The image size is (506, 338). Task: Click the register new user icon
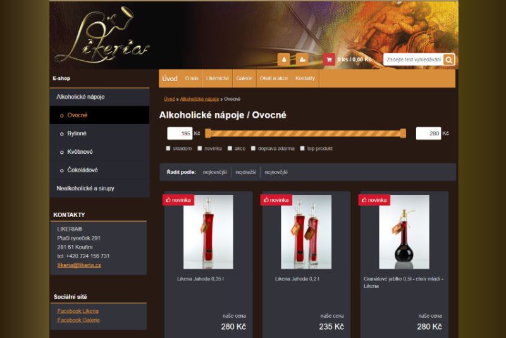[x=302, y=59]
